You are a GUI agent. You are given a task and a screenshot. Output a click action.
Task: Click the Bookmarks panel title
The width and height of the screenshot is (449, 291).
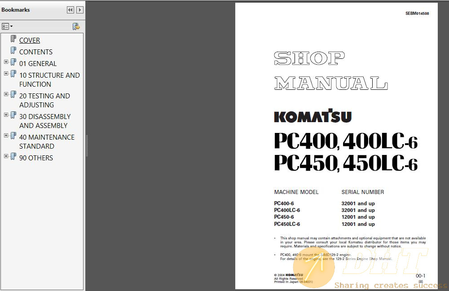click(15, 10)
